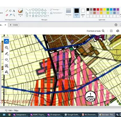The height and width of the screenshot is (117, 121).
Task: Select the Text tool (A)
Action: point(14,11)
